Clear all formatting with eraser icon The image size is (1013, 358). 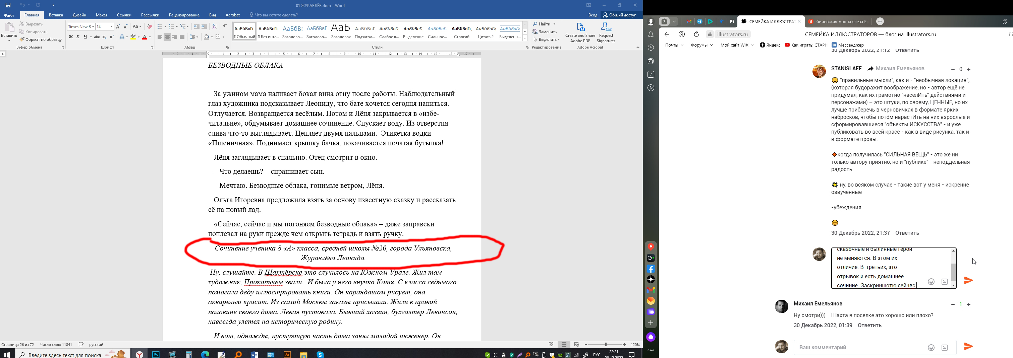point(150,26)
